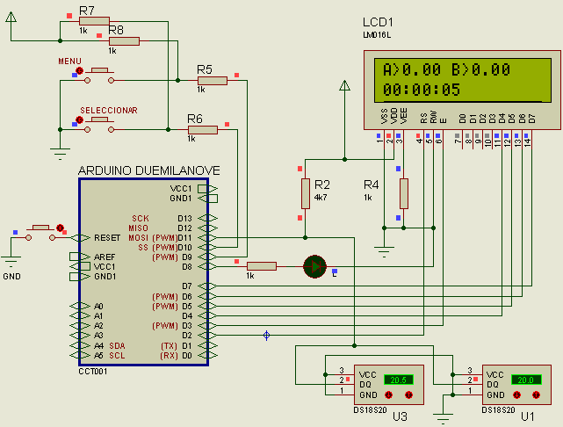The height and width of the screenshot is (427, 563).
Task: Select the ARDUINO DUEMILANOVE title label
Action: (x=149, y=170)
